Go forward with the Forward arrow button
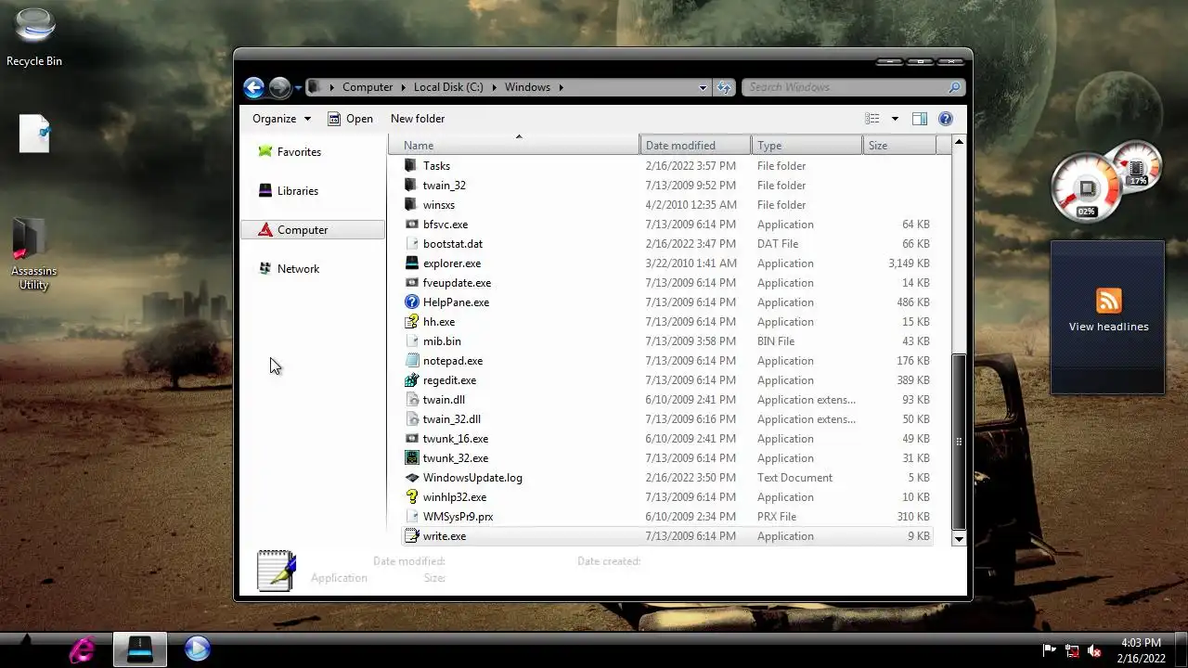Viewport: 1188px width, 668px height. point(279,87)
